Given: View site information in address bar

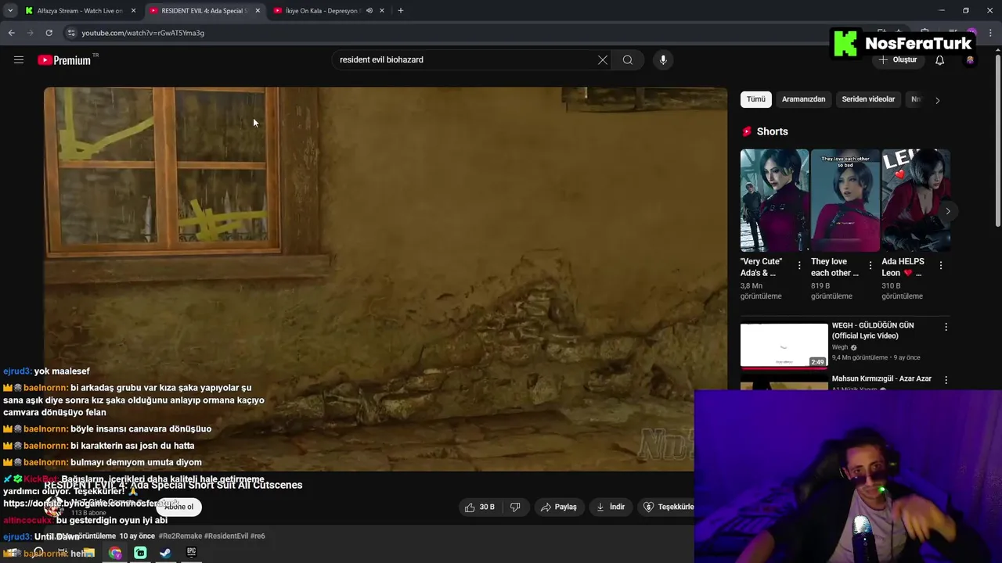Looking at the screenshot, I should [x=71, y=33].
